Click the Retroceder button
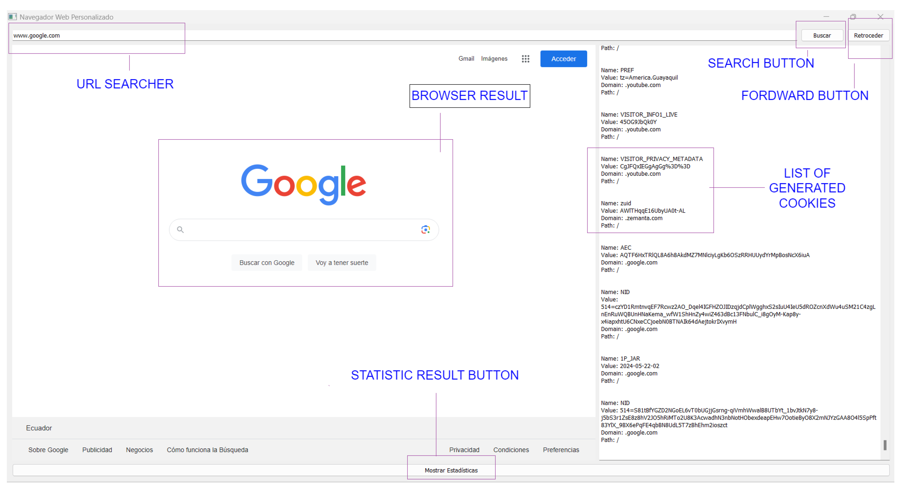Viewport: 899px width, 491px height. click(x=868, y=36)
